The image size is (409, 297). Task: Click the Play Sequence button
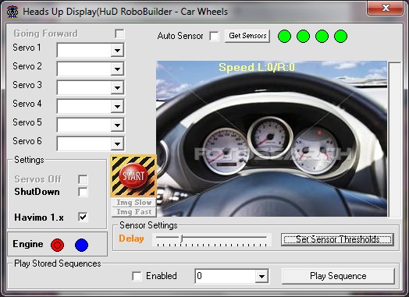(338, 276)
